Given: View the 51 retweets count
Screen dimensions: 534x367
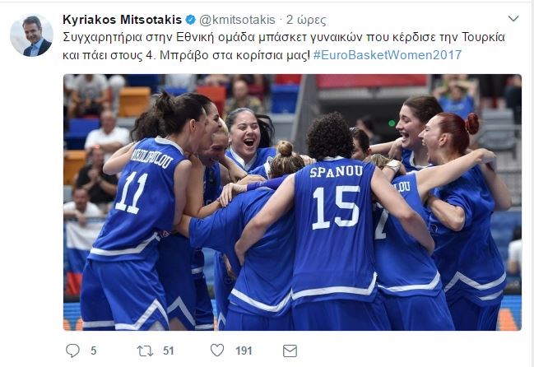Looking at the screenshot, I should (168, 351).
